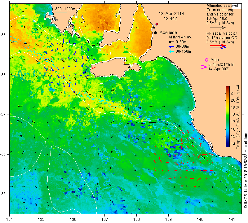Click the dark blue bottom of colour bar

point(228,145)
